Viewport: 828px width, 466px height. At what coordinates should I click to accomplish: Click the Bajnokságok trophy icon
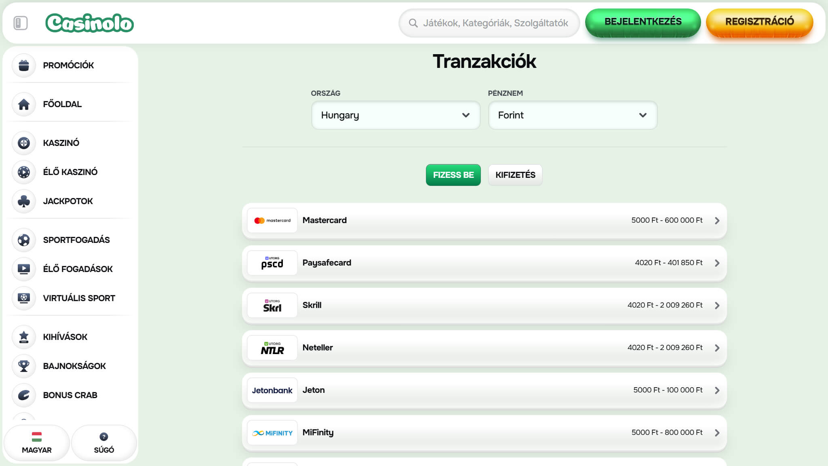24,366
